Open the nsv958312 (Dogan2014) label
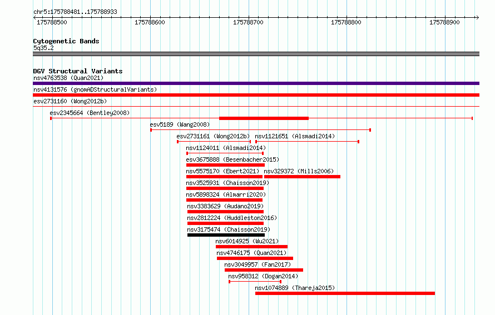Screen dimensions: 495x315 pos(263,276)
